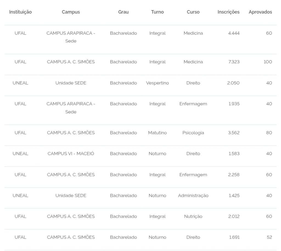Select the 4.444 inscrições cell
Screen dimensions: 281x251
pyautogui.click(x=234, y=33)
